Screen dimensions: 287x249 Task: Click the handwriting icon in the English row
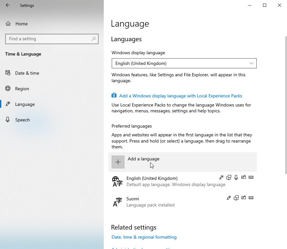[x=244, y=177]
